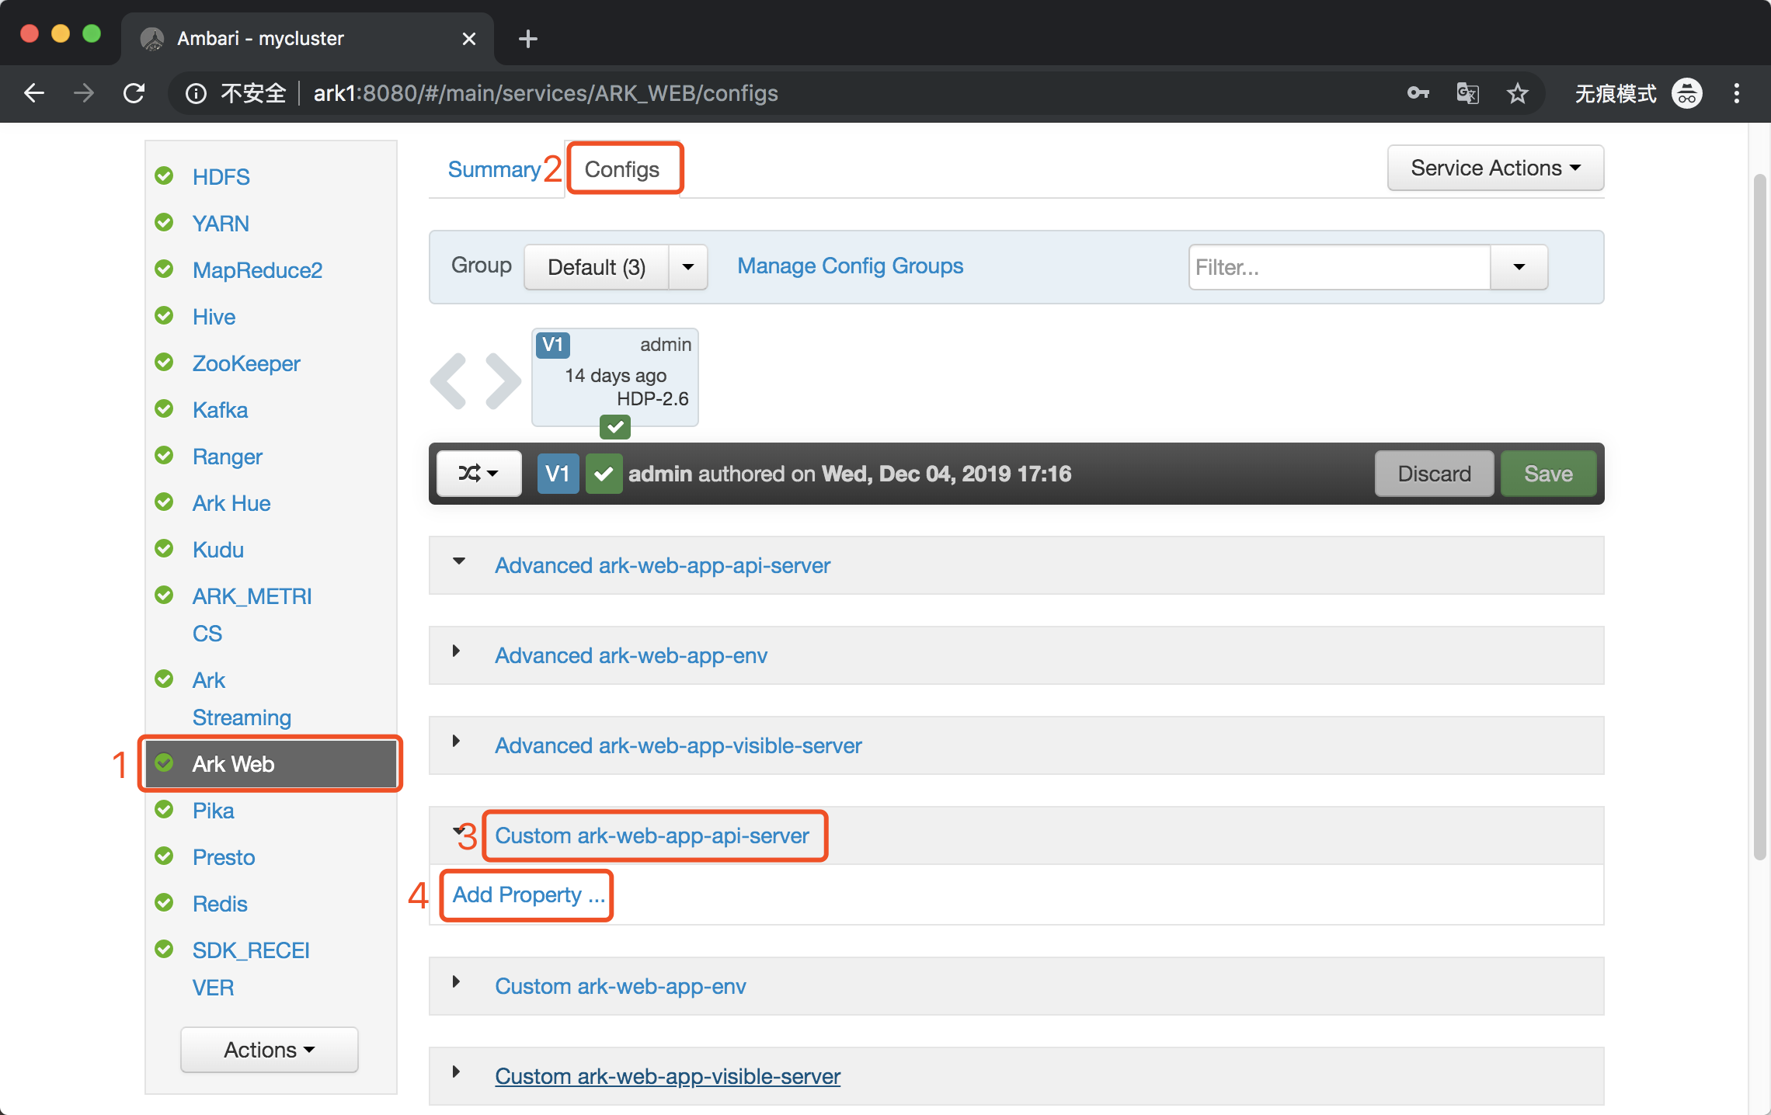Reload the Ambari page
Screen dimensions: 1771x1115
point(134,93)
